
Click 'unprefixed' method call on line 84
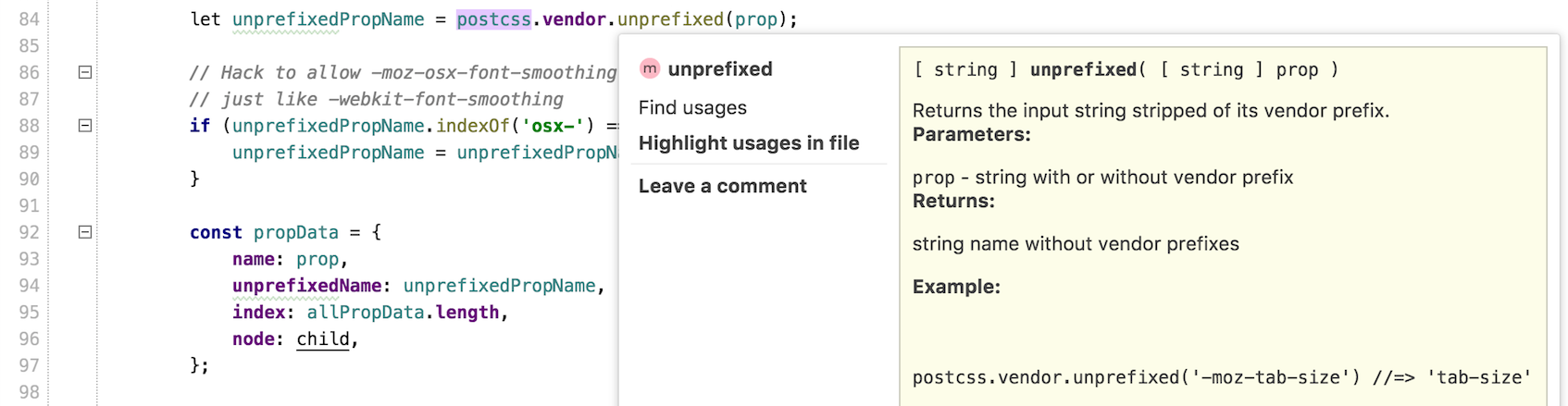click(x=670, y=19)
